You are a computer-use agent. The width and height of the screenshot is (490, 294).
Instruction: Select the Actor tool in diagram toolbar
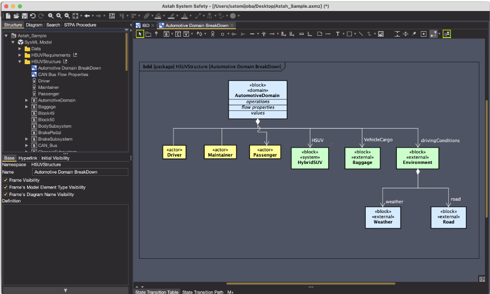point(212,34)
